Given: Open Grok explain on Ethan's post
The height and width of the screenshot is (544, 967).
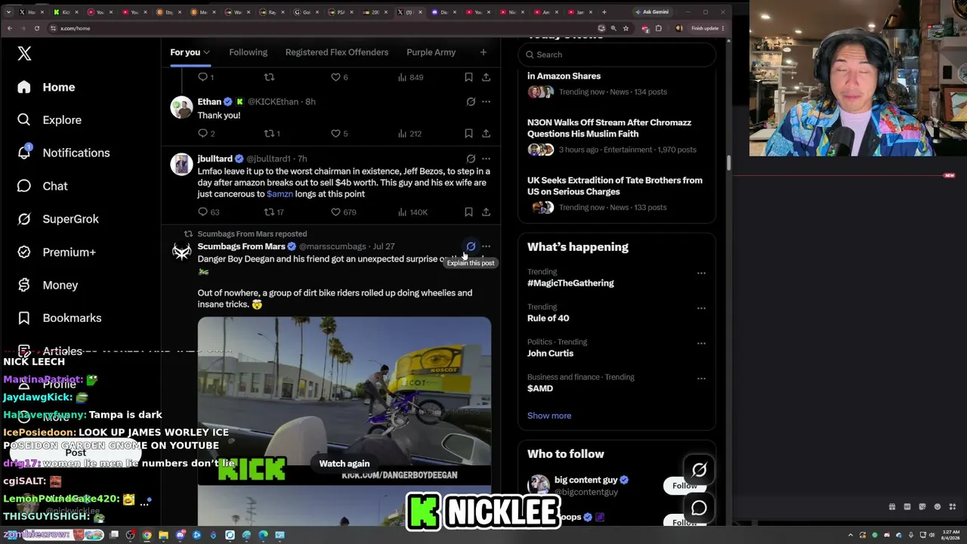Looking at the screenshot, I should (471, 101).
